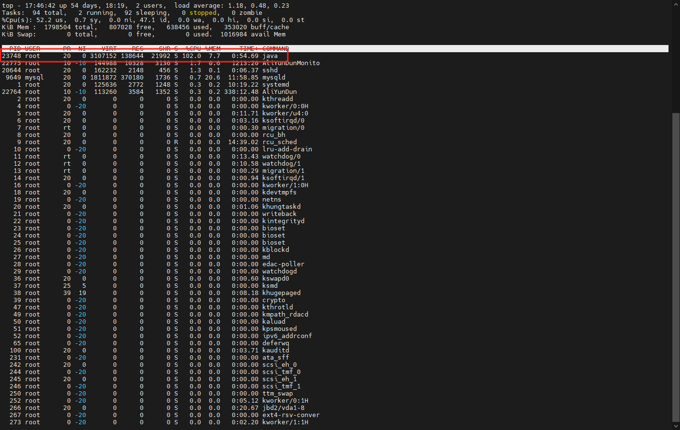Click the scrollbar down arrow
Viewport: 680px width, 430px height.
(x=676, y=426)
